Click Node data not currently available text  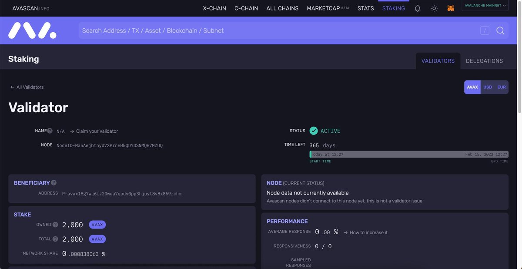(308, 193)
